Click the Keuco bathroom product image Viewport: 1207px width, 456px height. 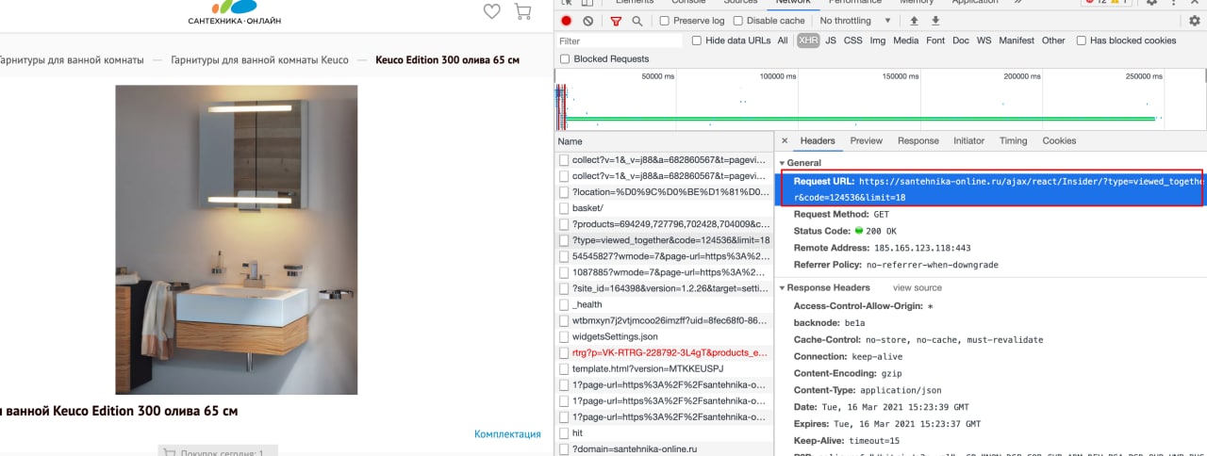[x=237, y=239]
